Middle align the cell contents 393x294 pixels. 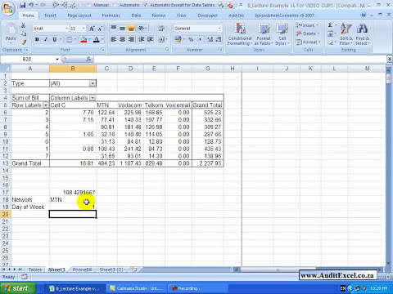point(122,28)
